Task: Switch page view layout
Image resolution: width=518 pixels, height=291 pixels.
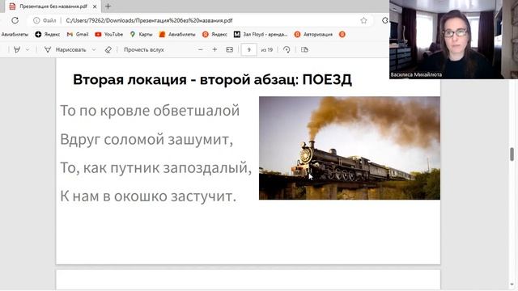Action: point(304,49)
